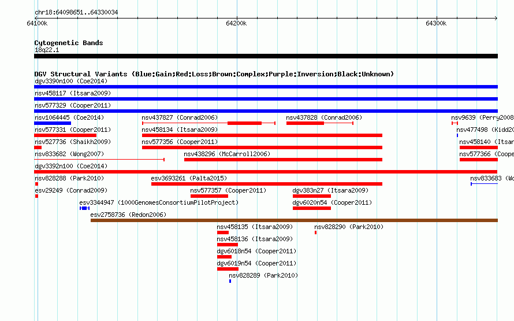Select the nsv458136 red loss bar
Image resolution: width=514 pixels, height=321 pixels.
point(228,245)
